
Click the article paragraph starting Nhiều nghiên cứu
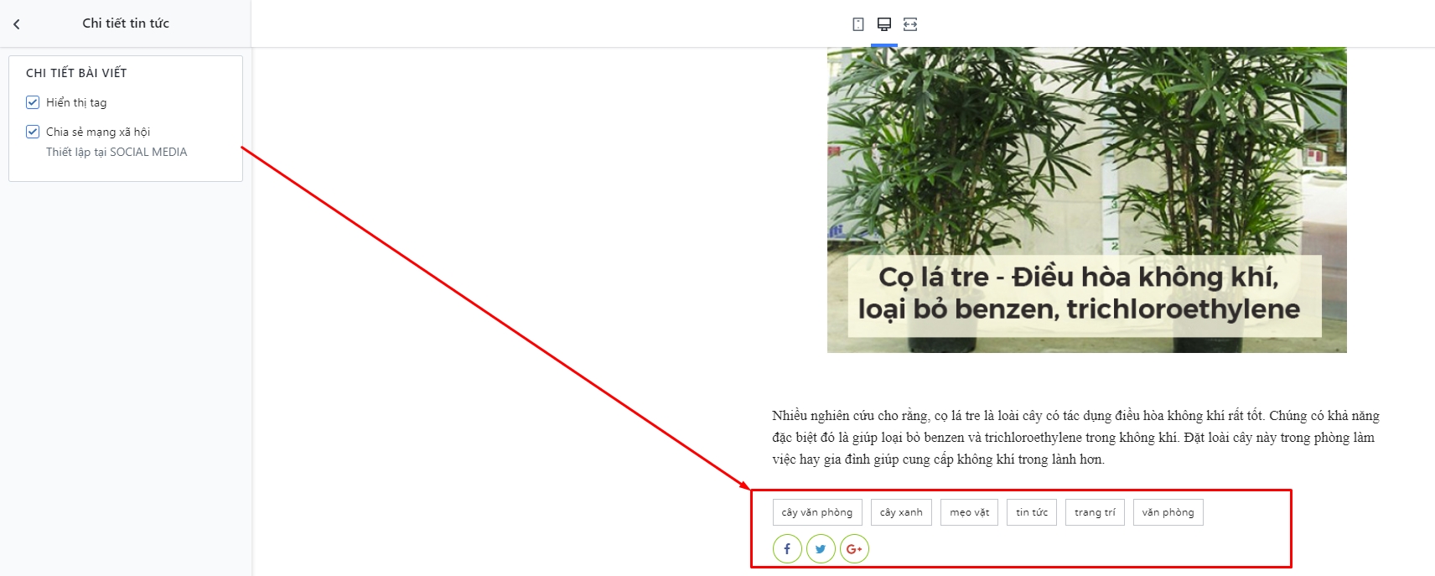tap(1075, 438)
